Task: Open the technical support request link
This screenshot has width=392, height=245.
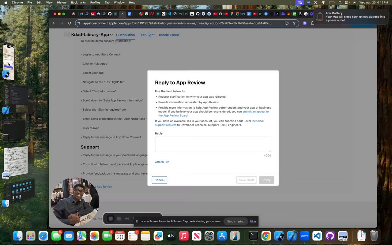Action: click(x=209, y=123)
